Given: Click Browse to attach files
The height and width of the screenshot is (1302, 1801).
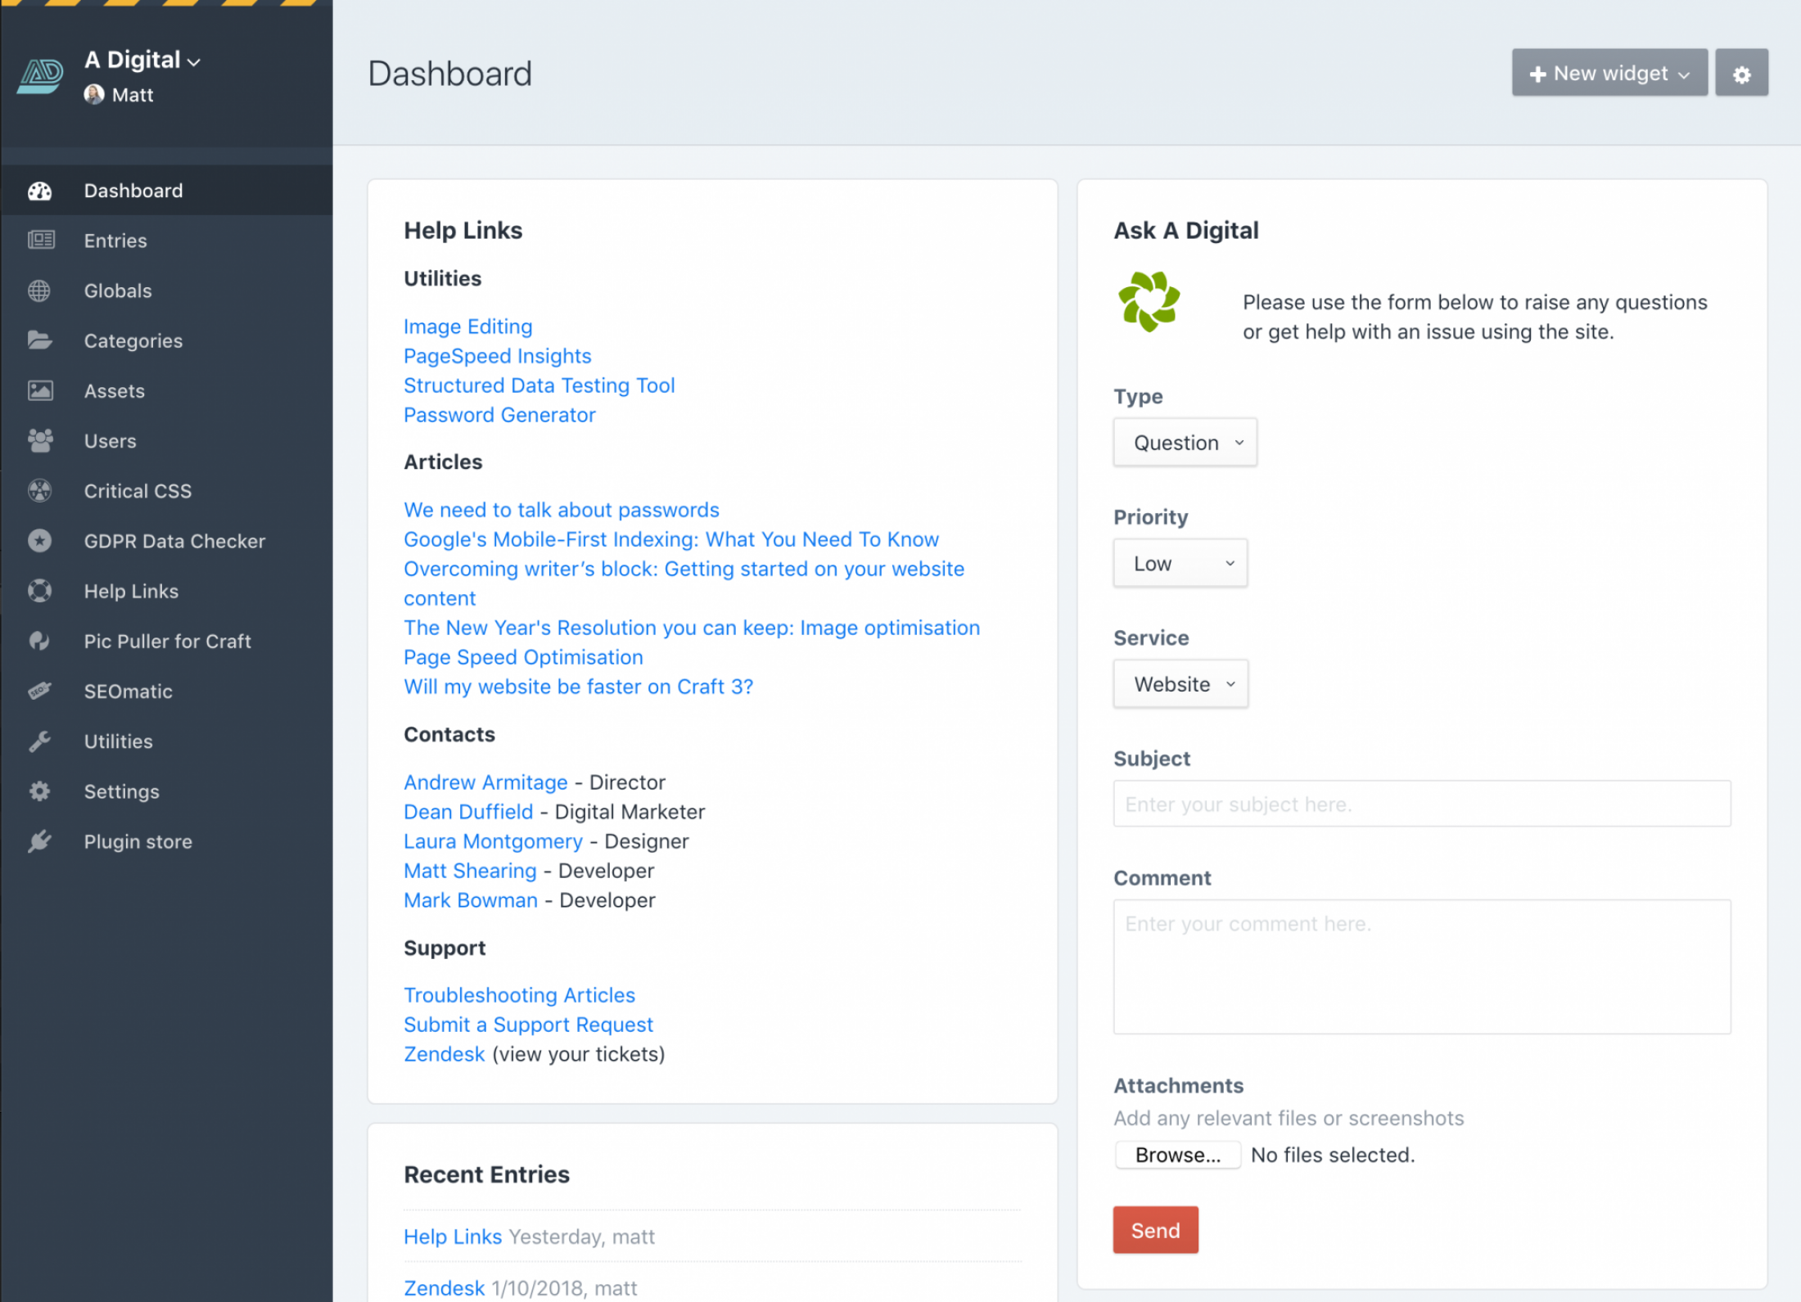Looking at the screenshot, I should [1177, 1155].
